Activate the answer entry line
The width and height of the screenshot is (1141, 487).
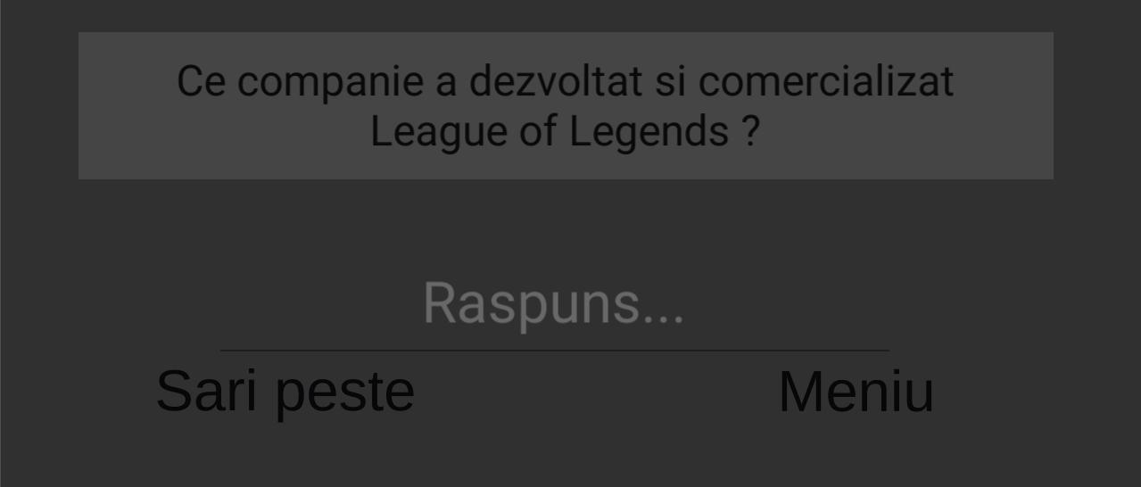pos(554,305)
